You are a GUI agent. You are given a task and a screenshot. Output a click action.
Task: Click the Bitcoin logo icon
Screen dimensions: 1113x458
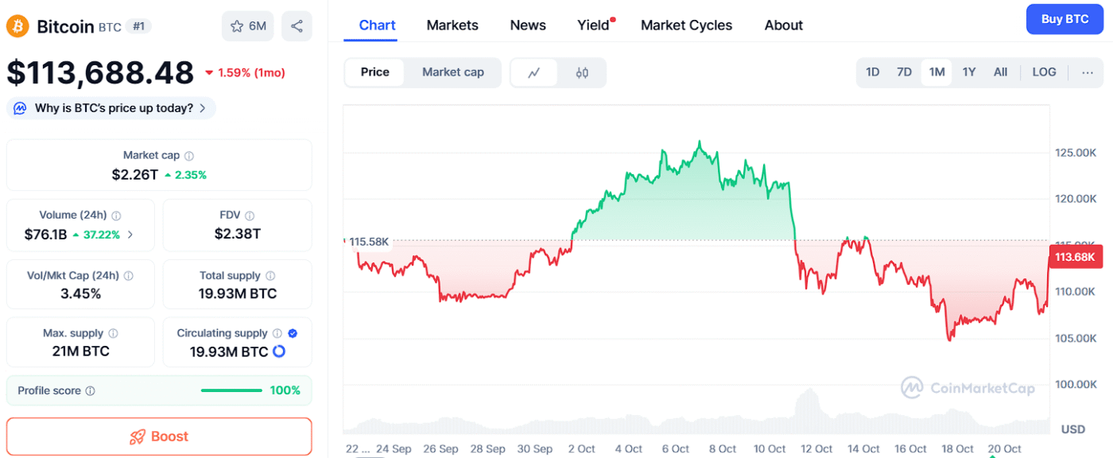[x=17, y=26]
